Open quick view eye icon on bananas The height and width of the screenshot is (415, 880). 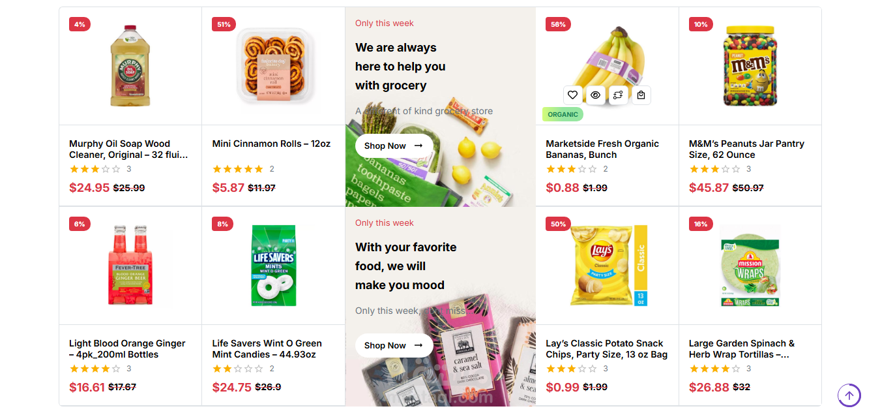(595, 95)
